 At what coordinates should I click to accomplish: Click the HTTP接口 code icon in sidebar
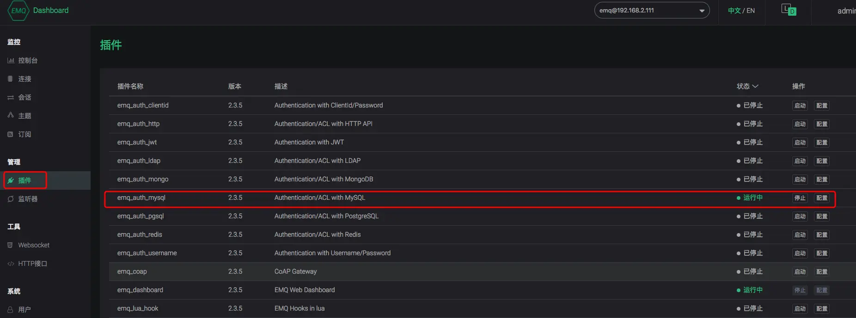click(x=11, y=264)
